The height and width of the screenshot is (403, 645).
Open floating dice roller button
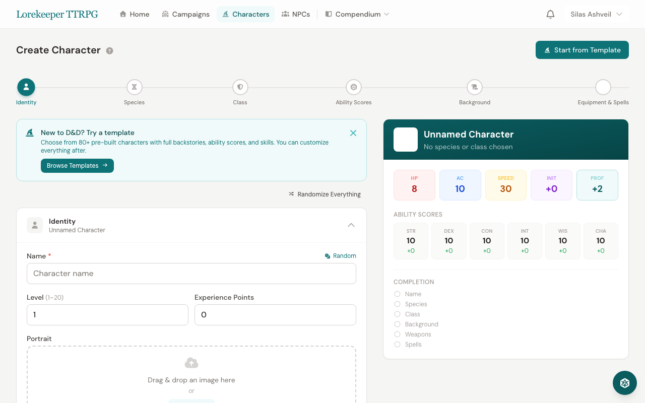click(624, 383)
